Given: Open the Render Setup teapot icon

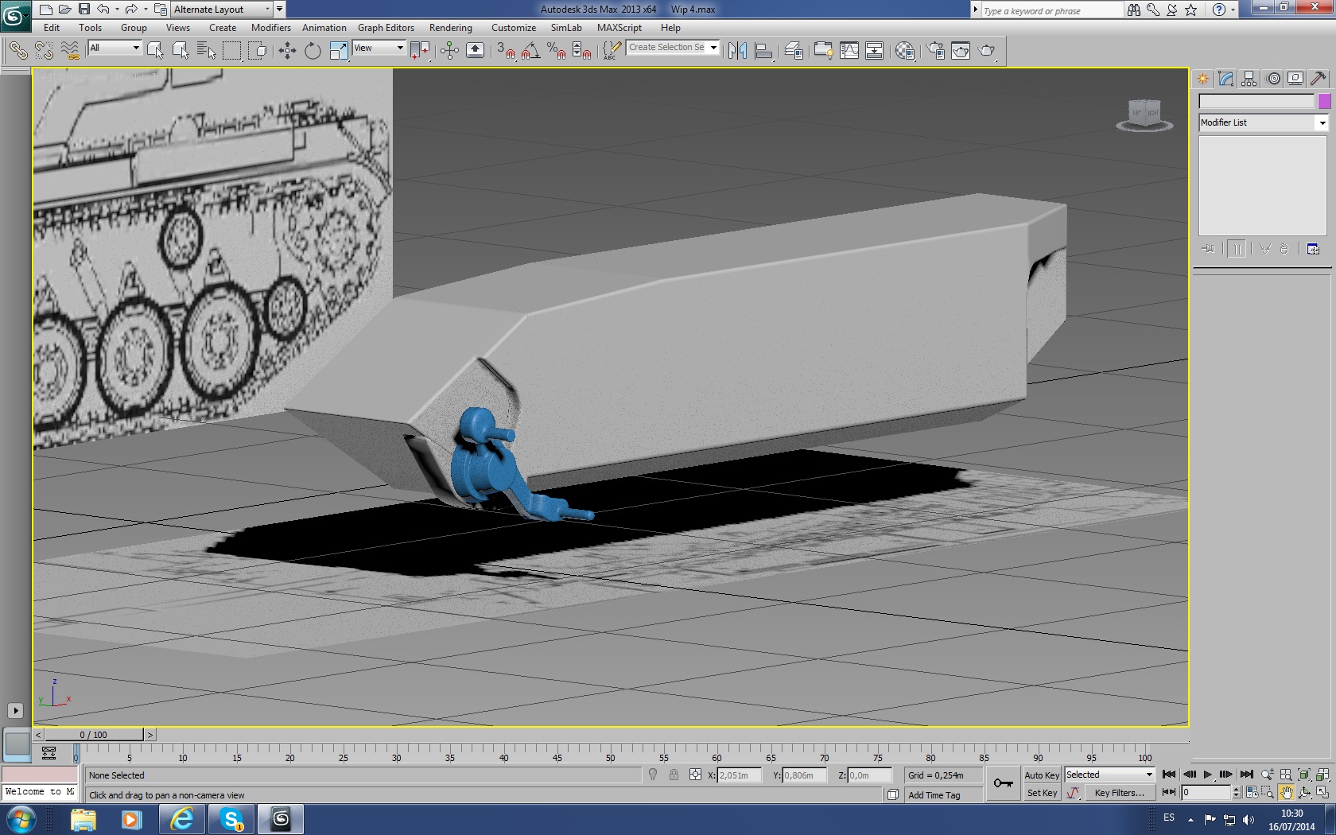Looking at the screenshot, I should (x=935, y=51).
